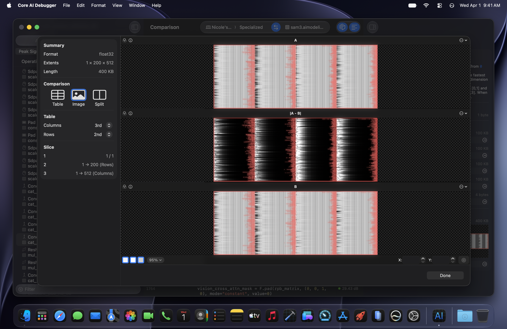Click the swap A/B comparison arrows icon
The height and width of the screenshot is (329, 507).
[x=276, y=27]
